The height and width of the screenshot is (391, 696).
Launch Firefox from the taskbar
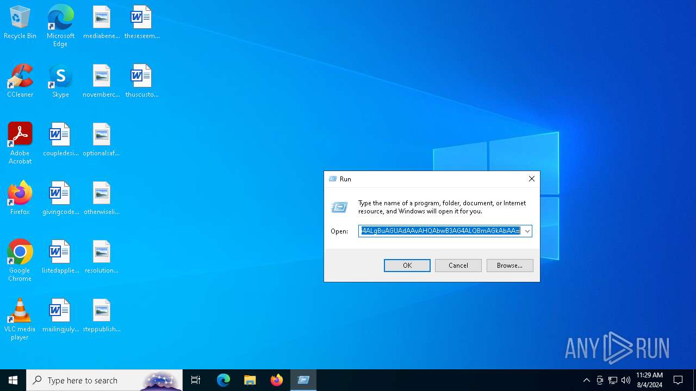pyautogui.click(x=277, y=380)
